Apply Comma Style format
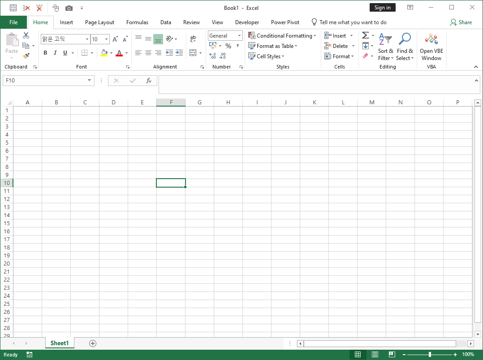Viewport: 483px width, 360px height. coord(237,46)
